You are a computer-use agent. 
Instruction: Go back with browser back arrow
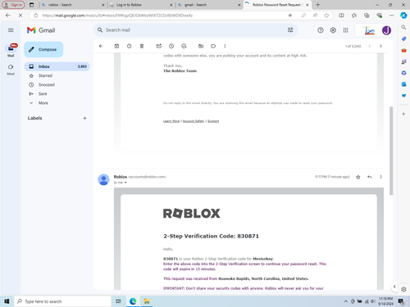8,16
